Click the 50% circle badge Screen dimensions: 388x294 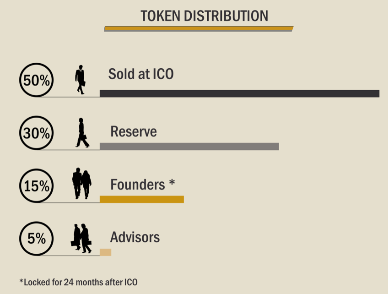[37, 80]
